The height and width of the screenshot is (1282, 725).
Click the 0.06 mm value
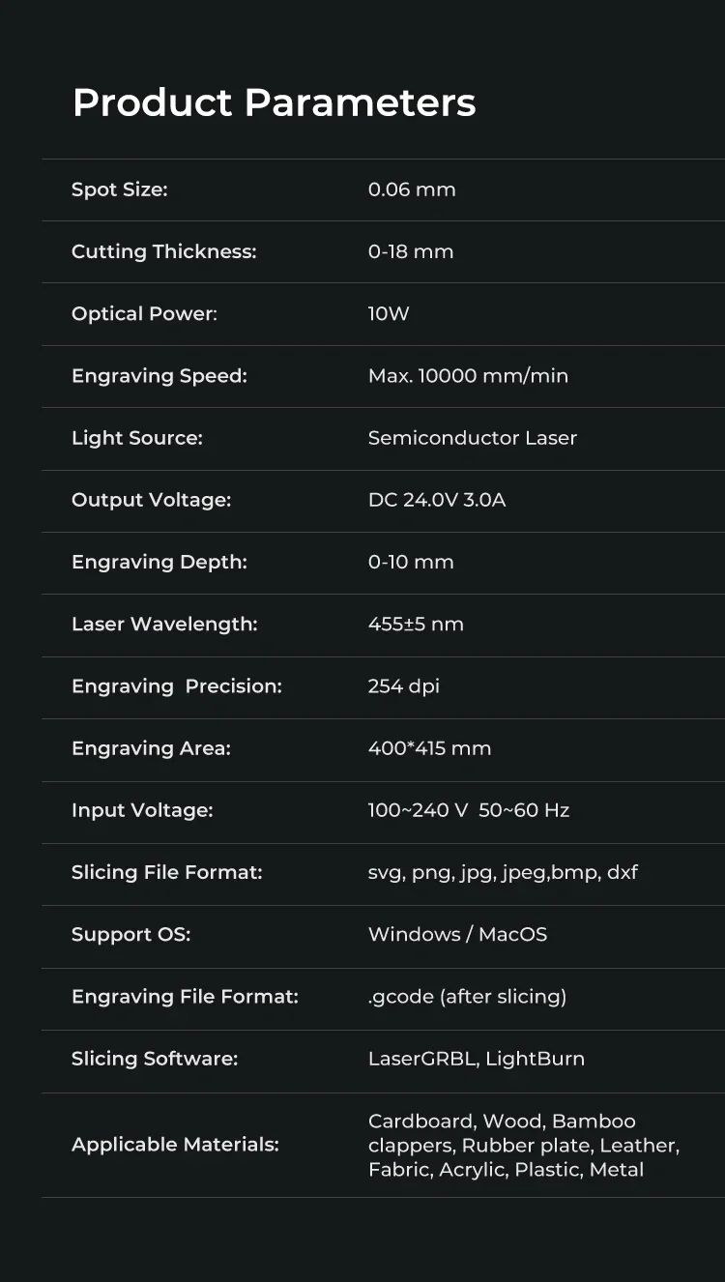[x=412, y=189]
